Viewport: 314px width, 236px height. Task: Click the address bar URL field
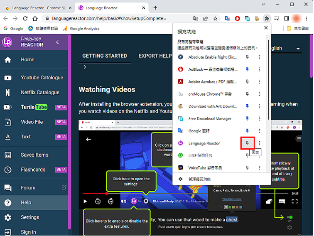click(x=109, y=18)
